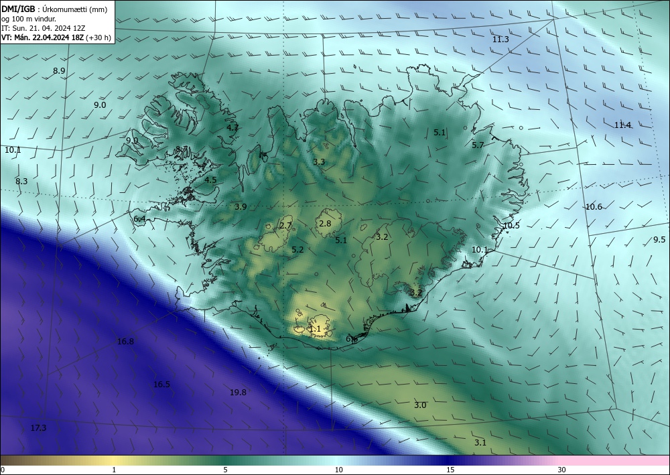Click the map value 10.5
This screenshot has width=670, height=475.
pyautogui.click(x=511, y=226)
